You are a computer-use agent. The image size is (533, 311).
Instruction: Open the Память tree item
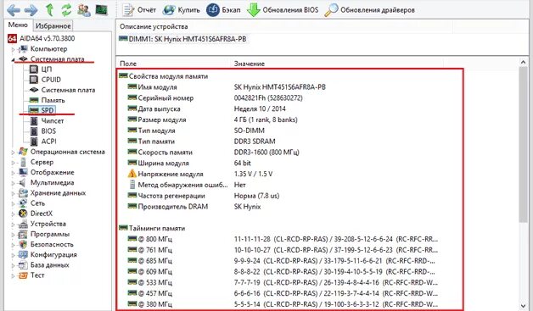[47, 100]
